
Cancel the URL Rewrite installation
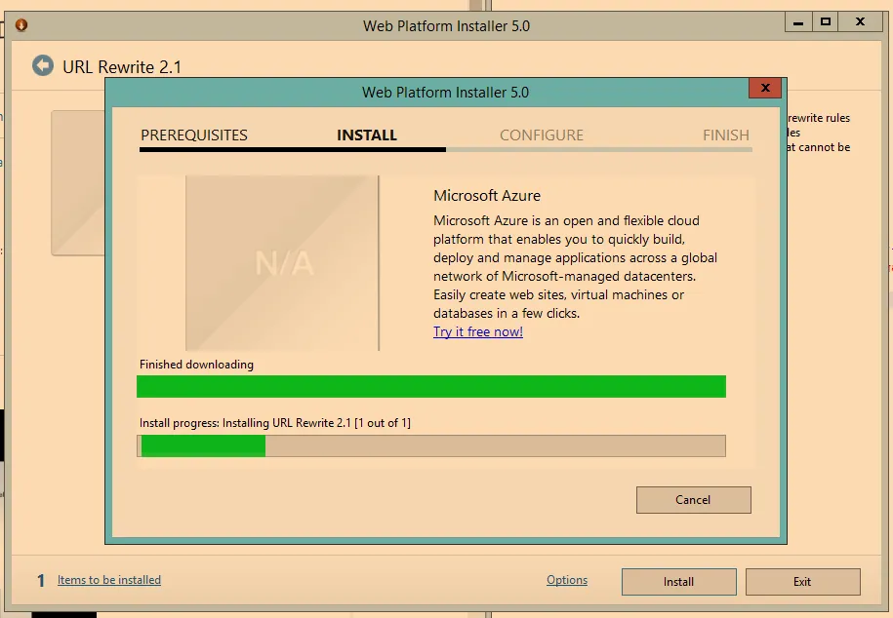click(693, 500)
